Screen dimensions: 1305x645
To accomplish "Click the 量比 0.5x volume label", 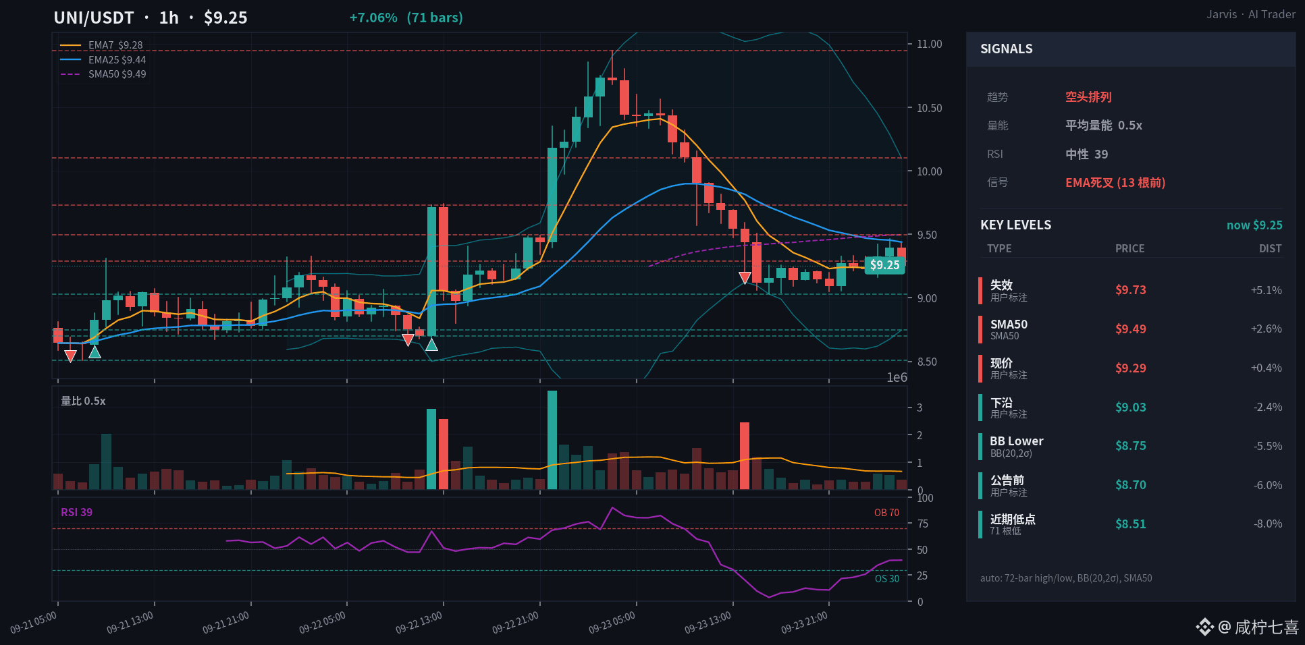I will point(83,401).
